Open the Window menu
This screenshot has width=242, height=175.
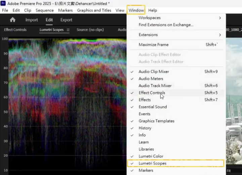click(136, 10)
